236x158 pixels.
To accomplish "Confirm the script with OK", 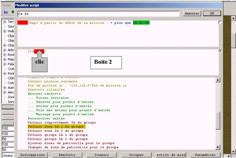I will [x=212, y=13].
